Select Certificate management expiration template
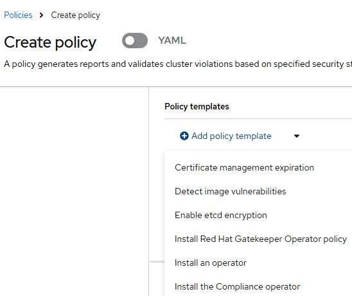 pyautogui.click(x=244, y=167)
